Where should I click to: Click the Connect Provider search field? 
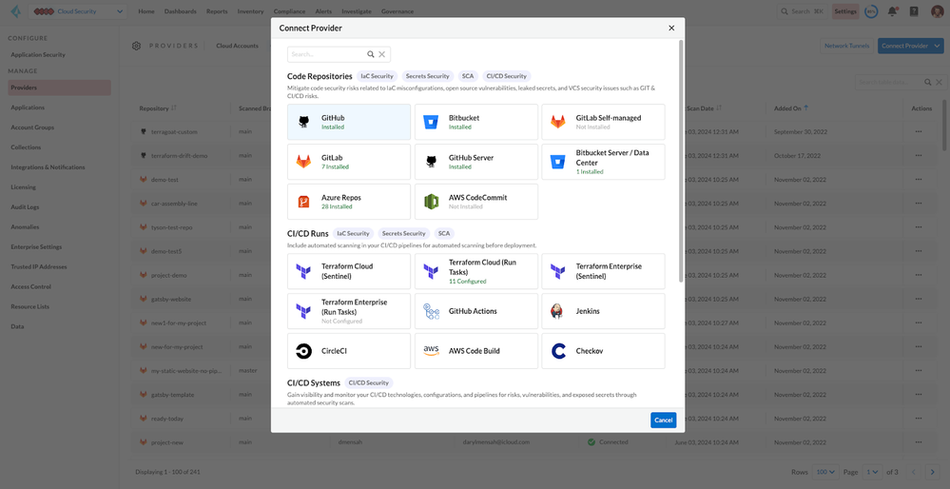[326, 55]
